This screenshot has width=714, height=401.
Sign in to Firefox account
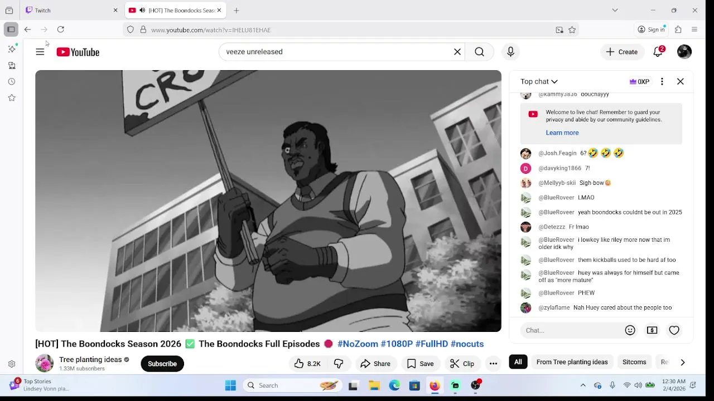[x=652, y=30]
